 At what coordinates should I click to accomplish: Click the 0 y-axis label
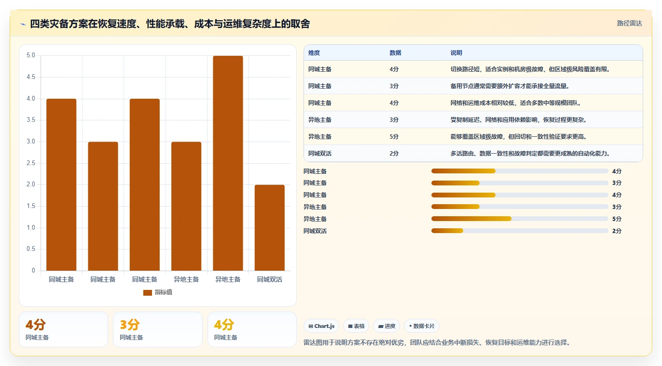[x=34, y=271]
